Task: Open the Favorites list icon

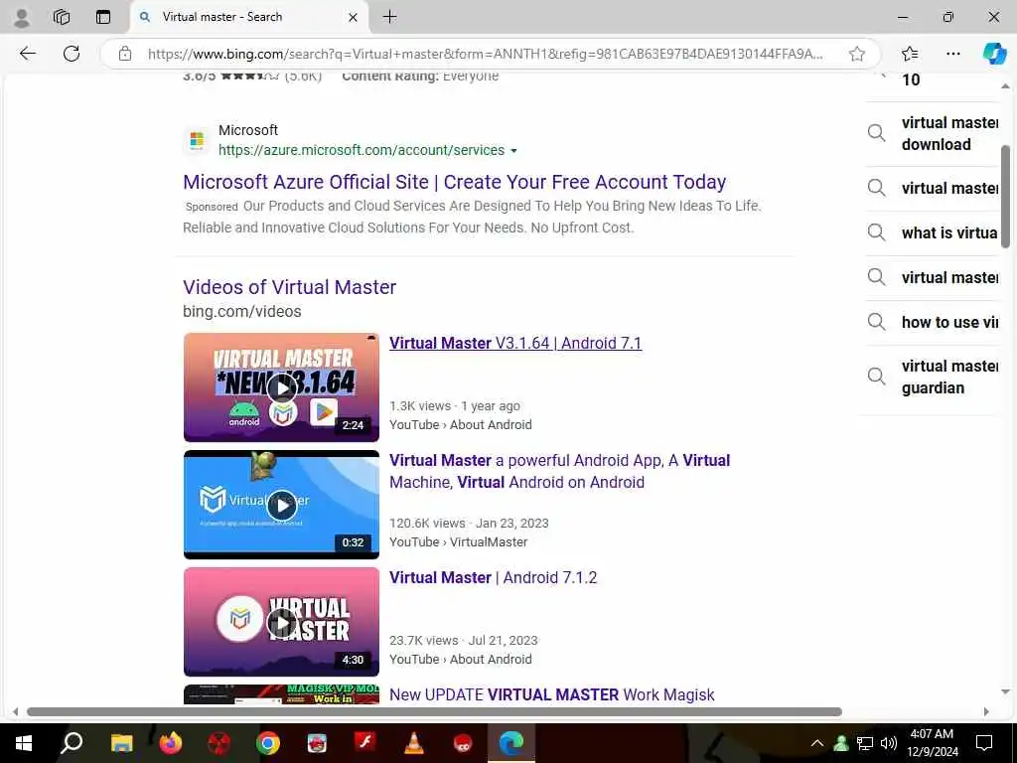Action: (910, 54)
